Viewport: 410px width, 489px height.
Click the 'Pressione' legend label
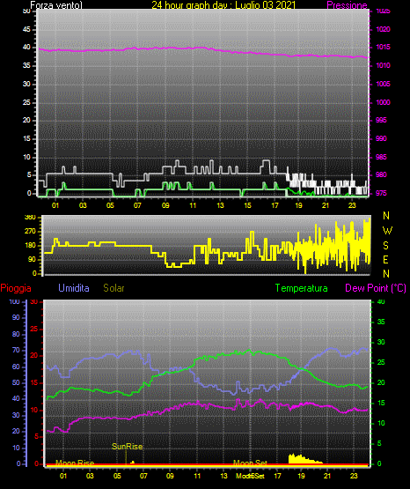click(x=347, y=5)
